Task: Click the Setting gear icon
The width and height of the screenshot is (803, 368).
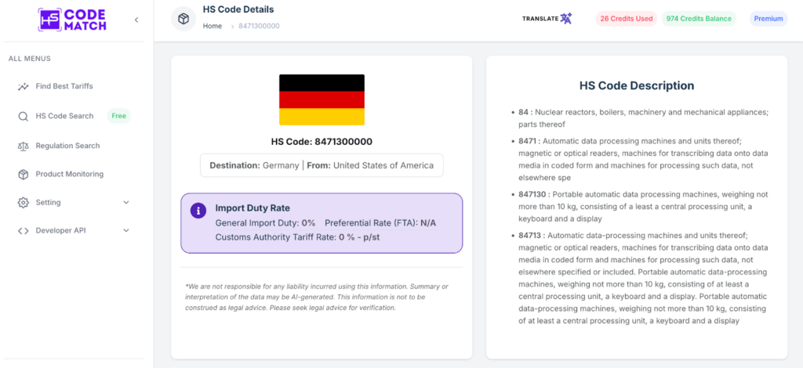Action: click(x=23, y=203)
